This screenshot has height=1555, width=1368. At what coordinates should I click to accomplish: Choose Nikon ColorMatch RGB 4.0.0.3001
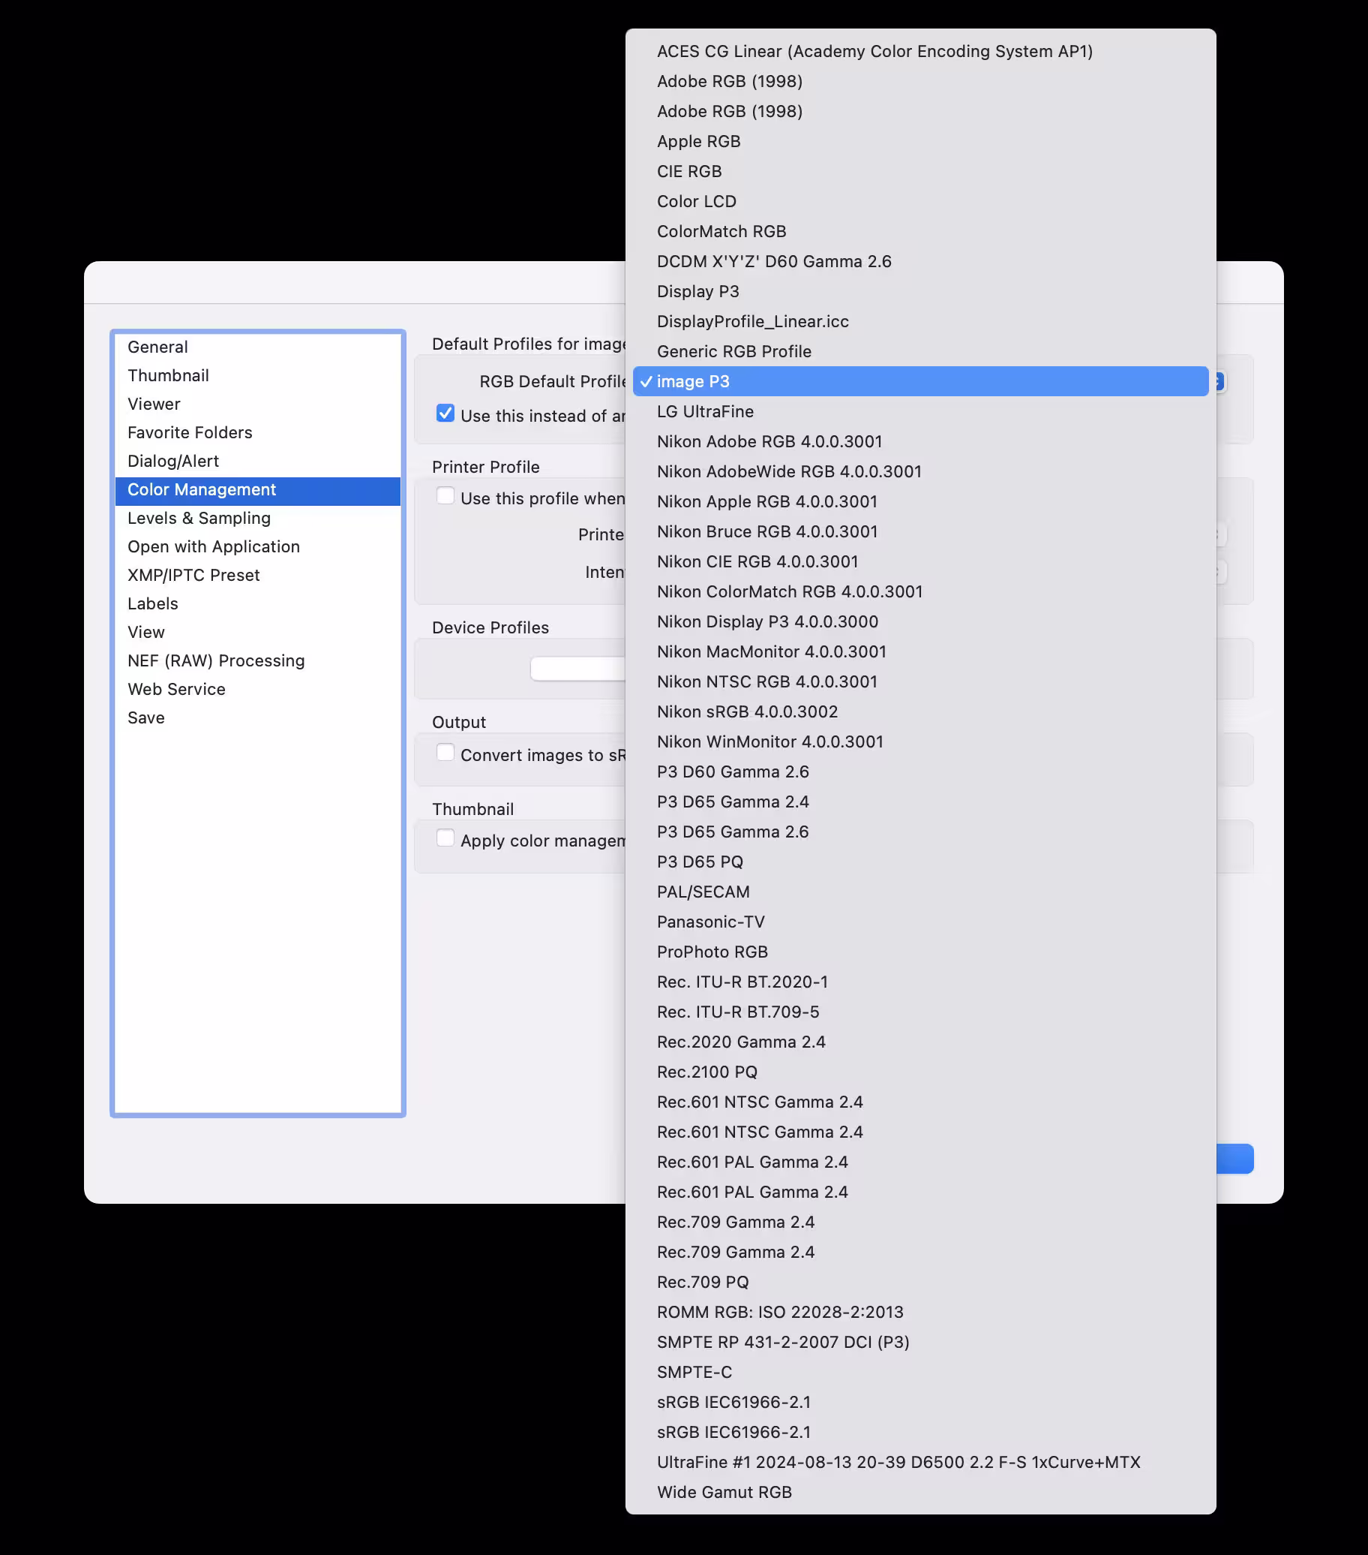pos(920,592)
